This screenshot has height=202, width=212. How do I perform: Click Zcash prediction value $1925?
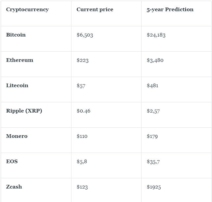154,187
